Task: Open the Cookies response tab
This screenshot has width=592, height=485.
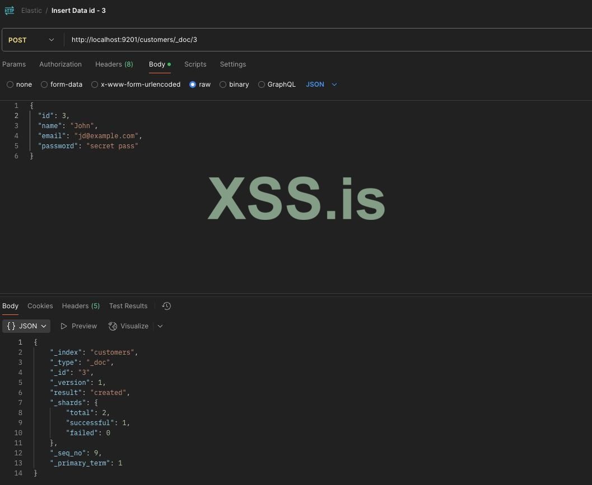Action: pos(40,306)
